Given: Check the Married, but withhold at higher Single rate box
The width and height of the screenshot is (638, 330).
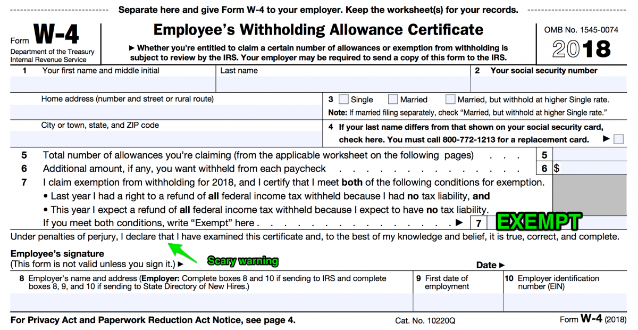Looking at the screenshot, I should 450,99.
